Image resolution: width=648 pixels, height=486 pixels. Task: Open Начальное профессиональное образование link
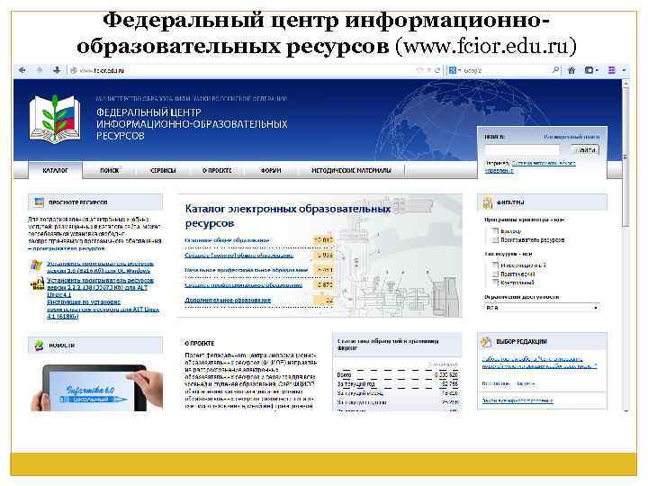247,270
